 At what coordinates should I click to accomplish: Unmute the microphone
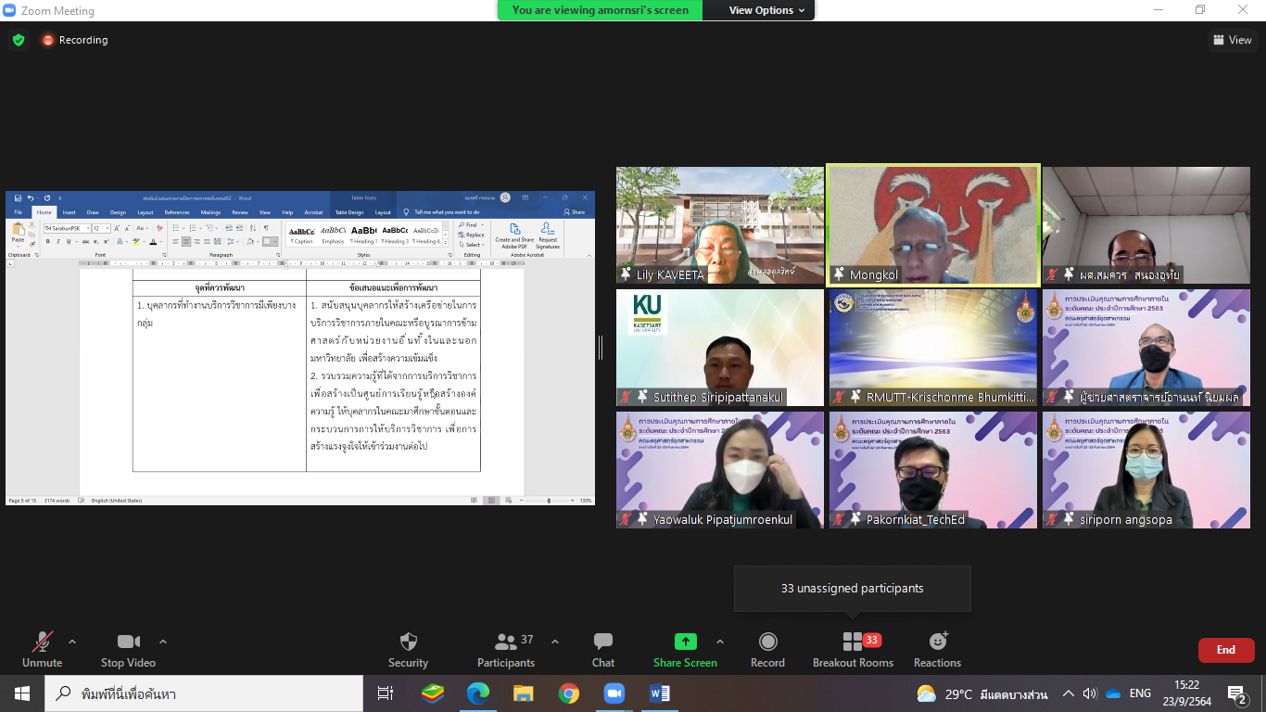[42, 649]
